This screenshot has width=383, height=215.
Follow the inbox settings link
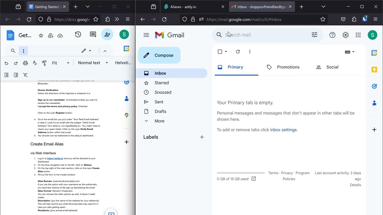(283, 130)
